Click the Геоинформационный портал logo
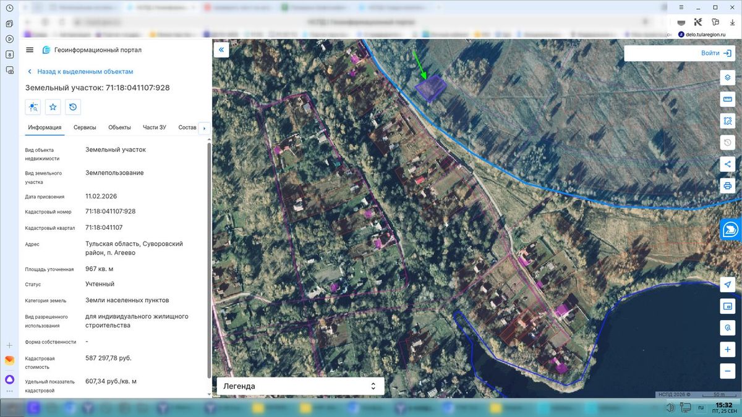 pyautogui.click(x=92, y=50)
